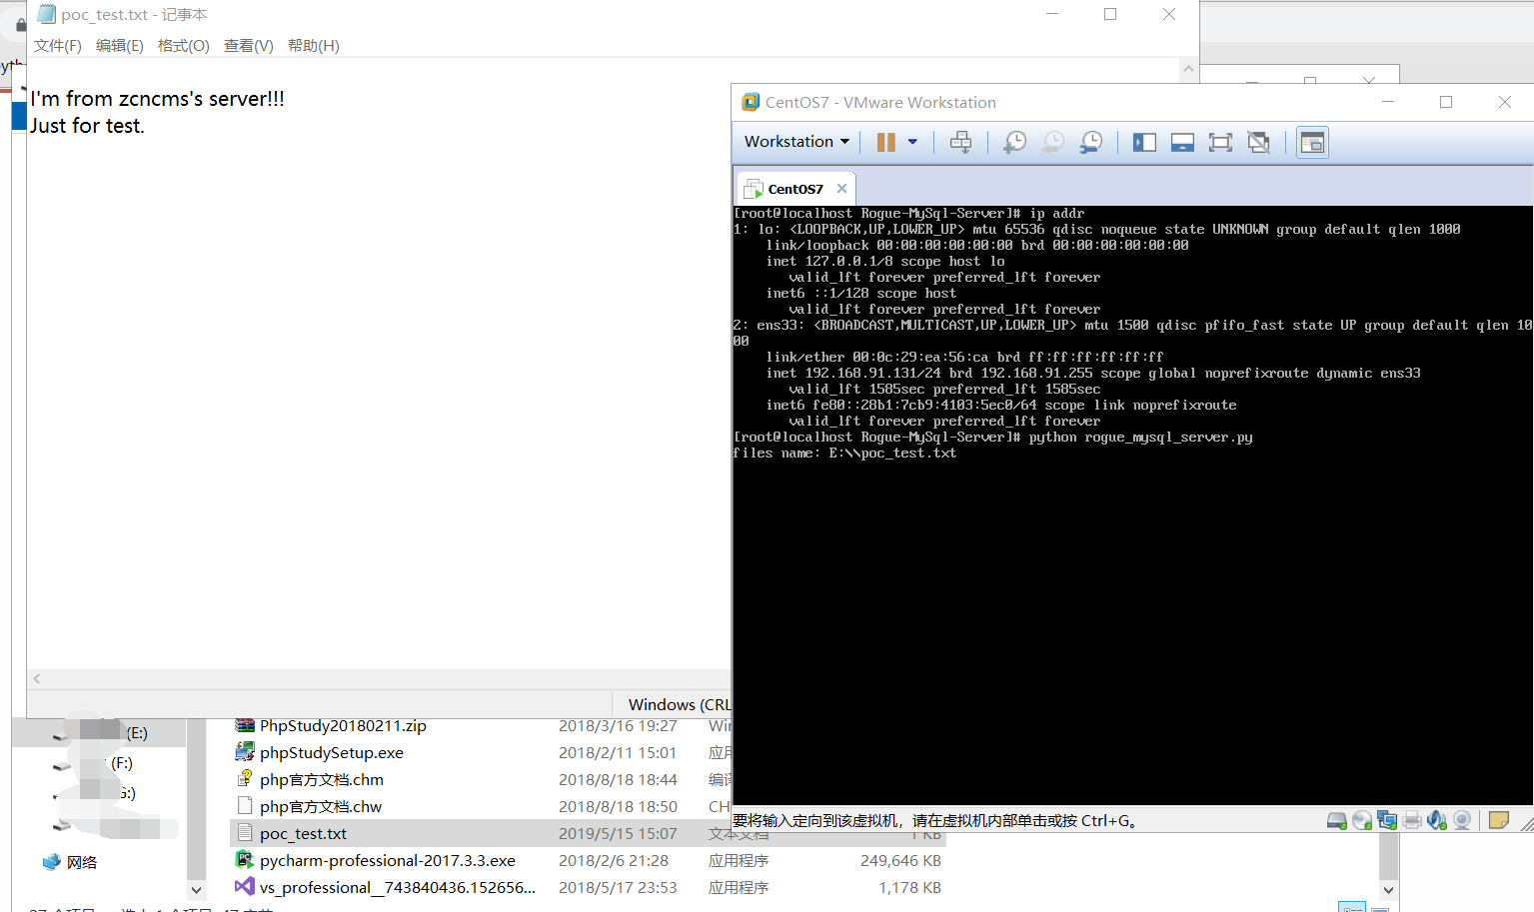1534x912 pixels.
Task: Click the 2019/5/15 15:07 date cell
Action: pos(618,834)
